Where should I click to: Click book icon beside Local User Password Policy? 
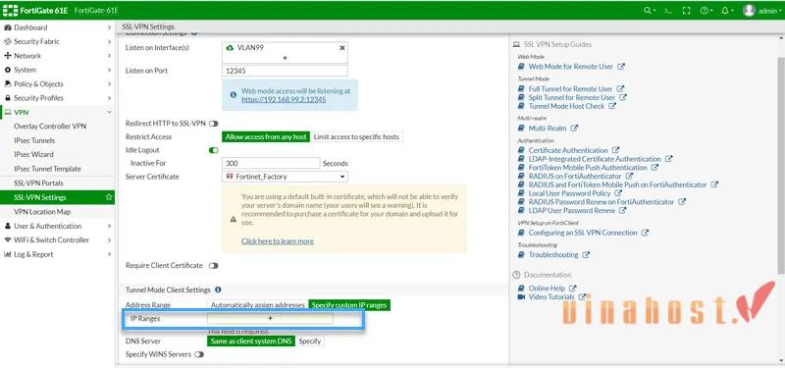click(521, 193)
